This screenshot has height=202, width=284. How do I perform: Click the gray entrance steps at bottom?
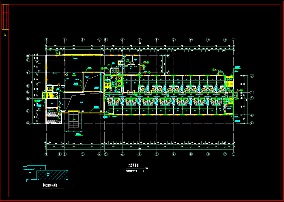[73, 121]
